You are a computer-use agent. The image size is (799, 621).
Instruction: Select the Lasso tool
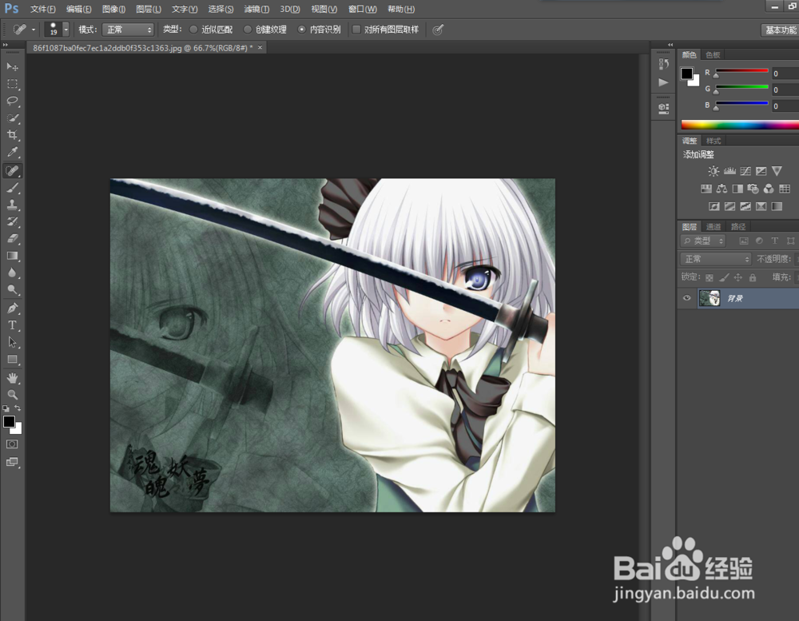tap(12, 101)
